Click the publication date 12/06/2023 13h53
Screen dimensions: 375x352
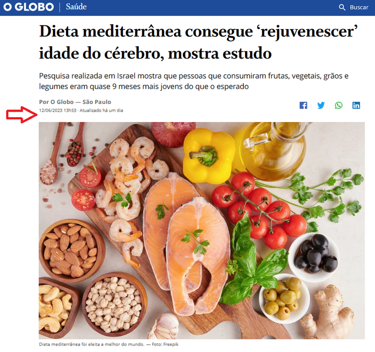click(x=58, y=111)
